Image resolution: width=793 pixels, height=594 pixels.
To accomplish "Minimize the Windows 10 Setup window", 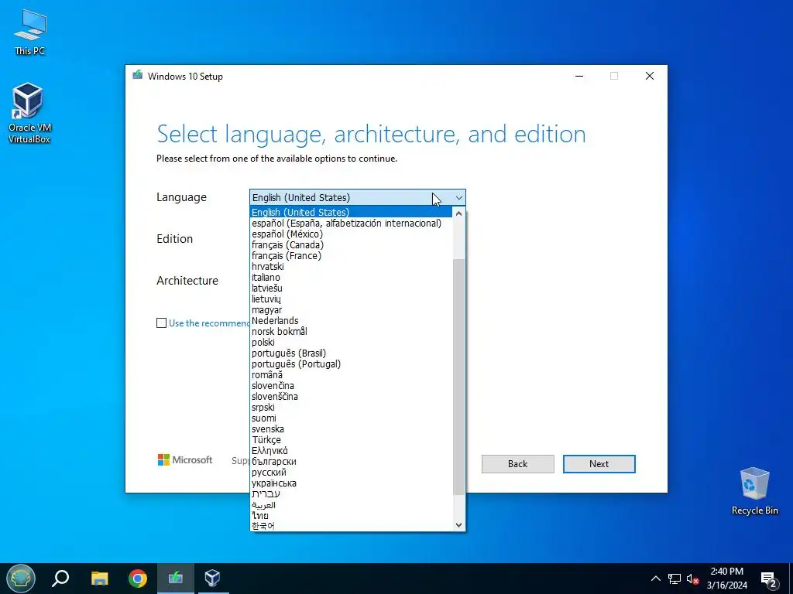I will [x=579, y=76].
